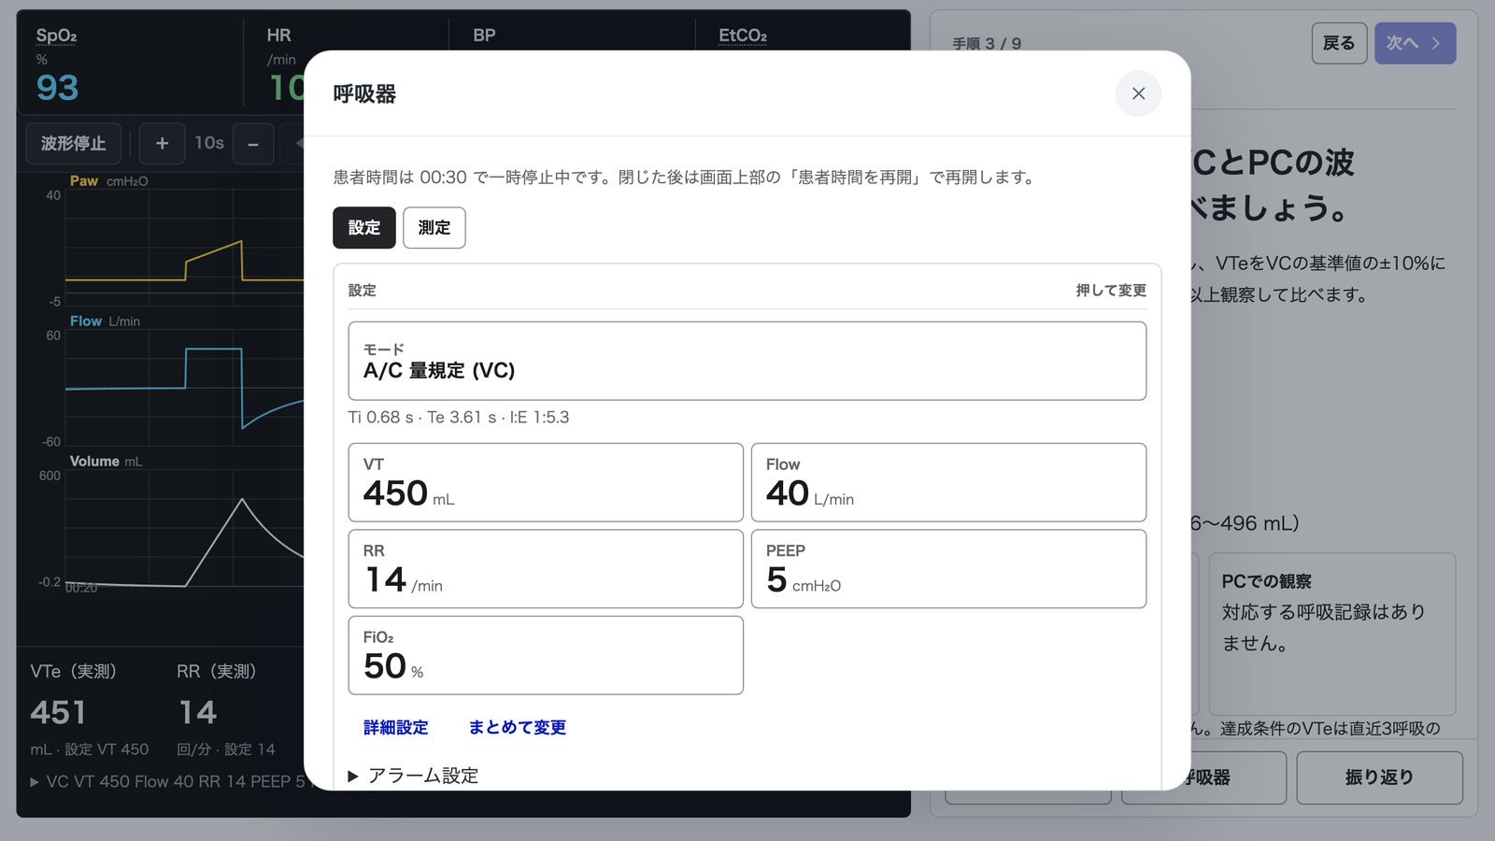Screen dimensions: 1495x841
Task: Click the 戻る button
Action: coord(1339,43)
